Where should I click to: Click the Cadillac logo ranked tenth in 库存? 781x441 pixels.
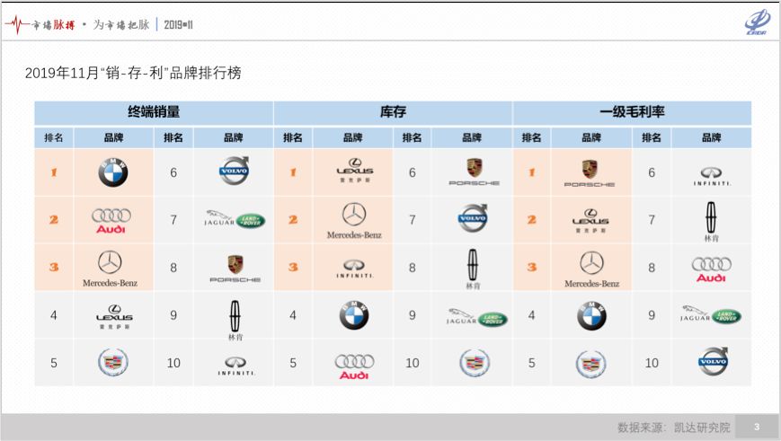473,363
